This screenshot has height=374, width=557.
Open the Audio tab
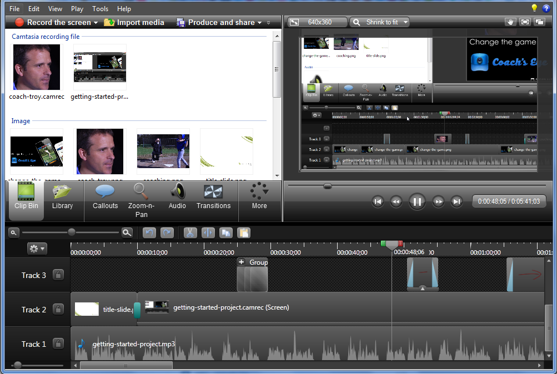pyautogui.click(x=177, y=196)
